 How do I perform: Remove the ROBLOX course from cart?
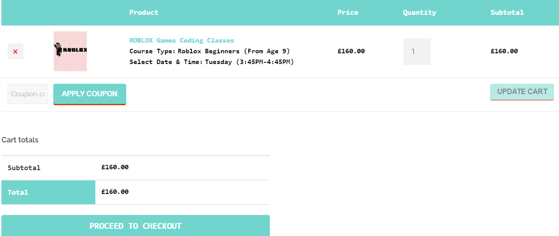point(15,51)
